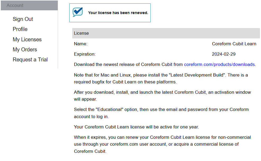
Task: Click the 'Select the "Educational" option' paragraph
Action: pos(161,113)
